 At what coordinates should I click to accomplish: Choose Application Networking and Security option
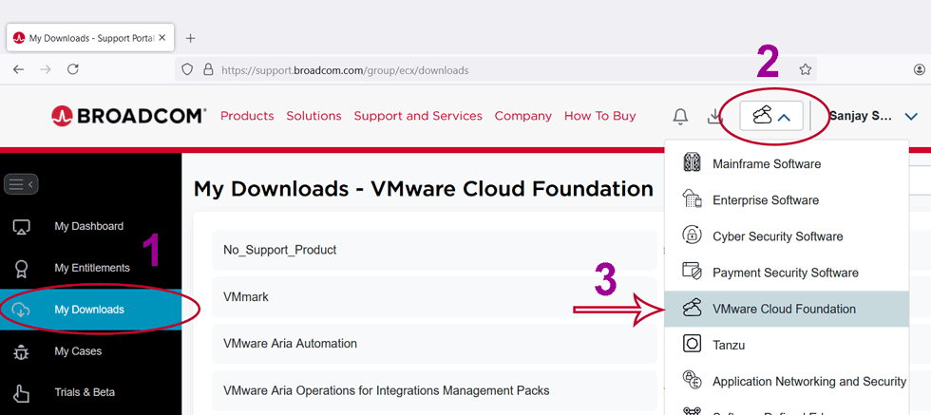tap(787, 381)
